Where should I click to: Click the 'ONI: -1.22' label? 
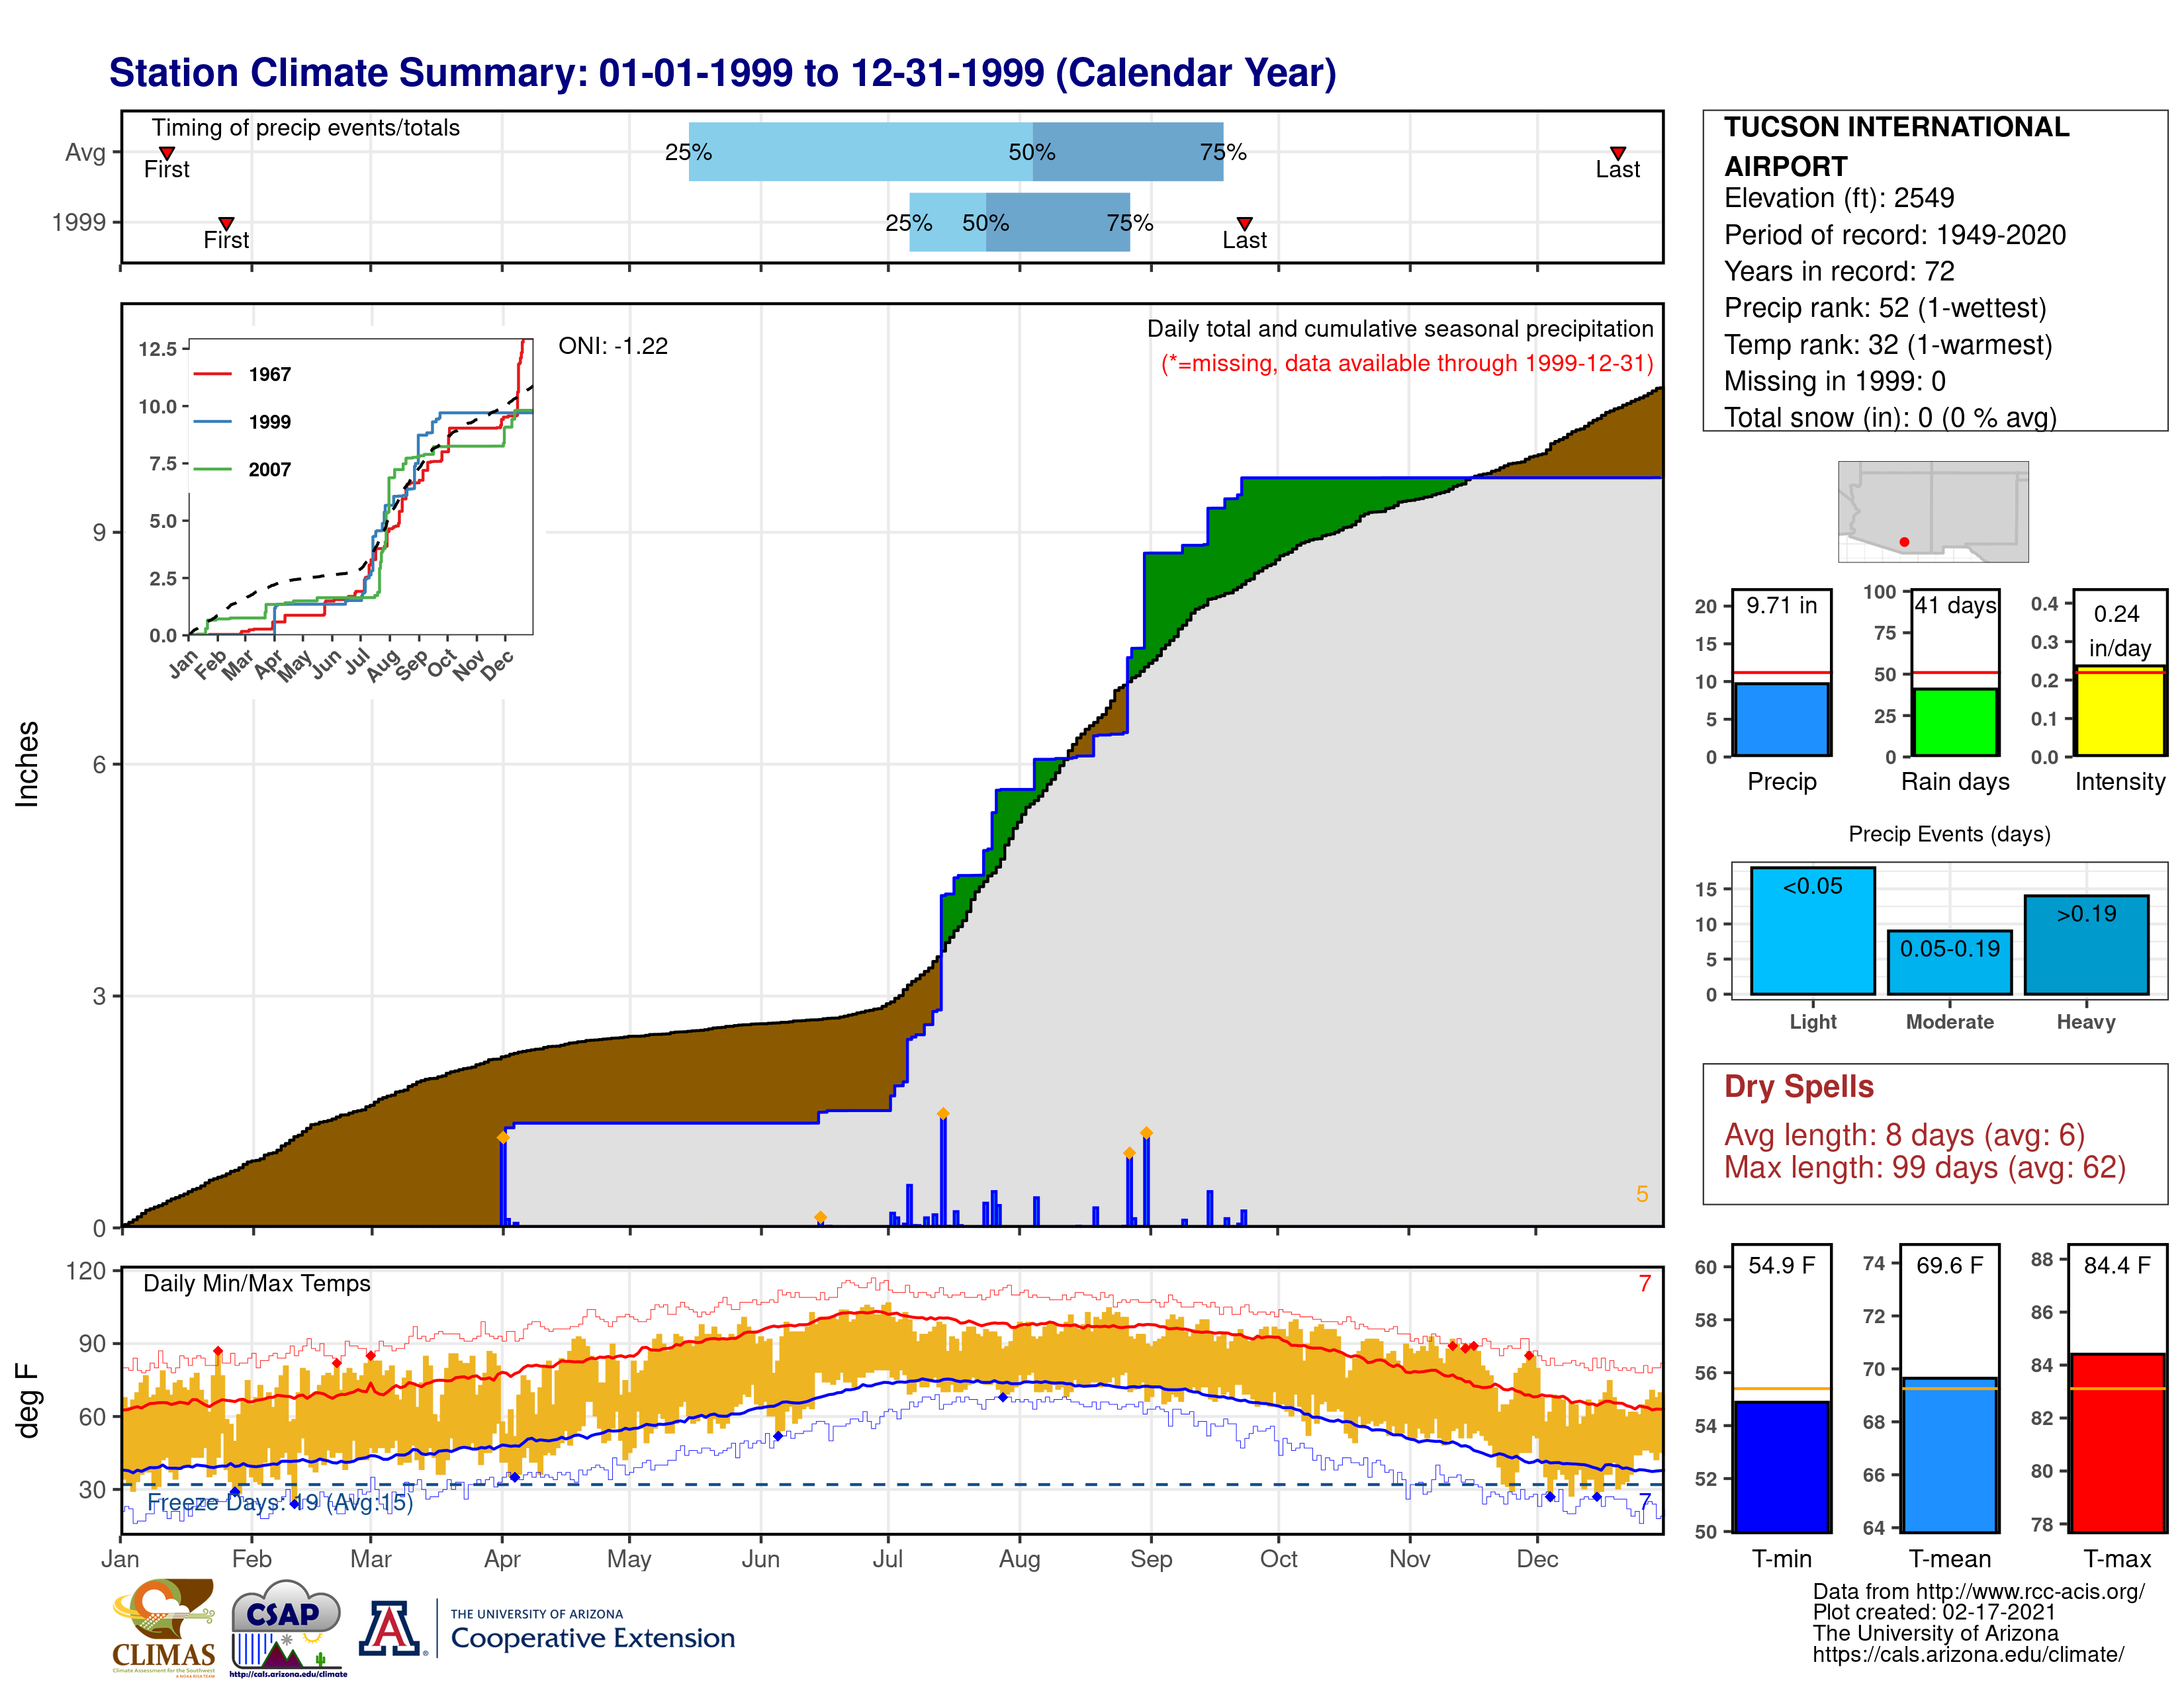point(613,346)
